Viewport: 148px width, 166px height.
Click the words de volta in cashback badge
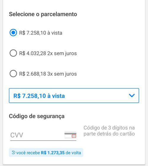pos(73,153)
